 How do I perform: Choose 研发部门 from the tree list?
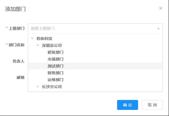[55, 52]
